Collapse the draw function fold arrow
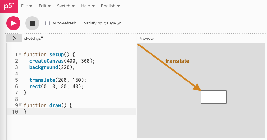Viewport: 267px width, 140px height. click(20, 105)
